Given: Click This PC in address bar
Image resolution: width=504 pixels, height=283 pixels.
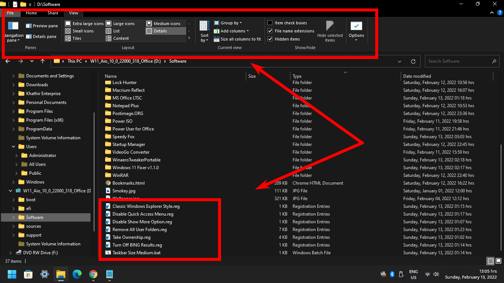Looking at the screenshot, I should point(75,61).
